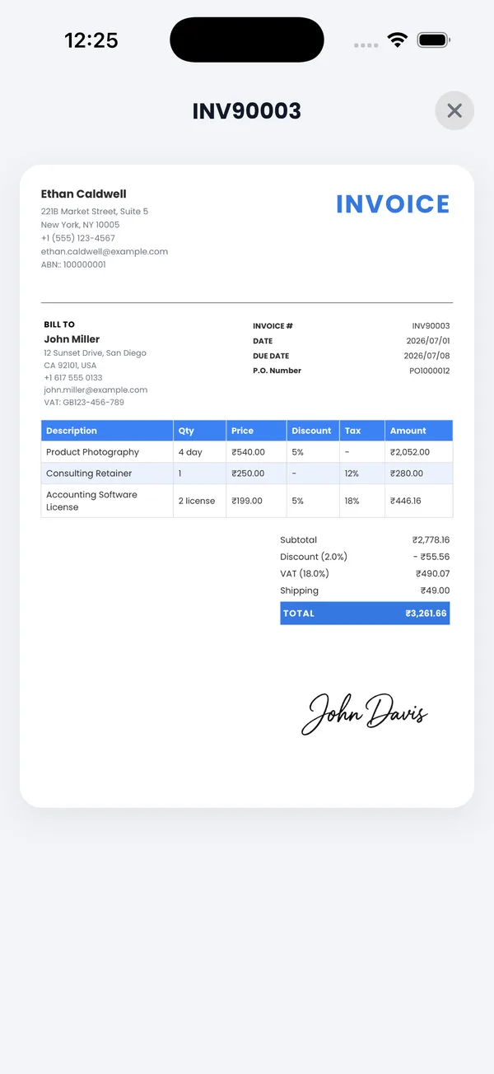The width and height of the screenshot is (494, 1074).
Task: Tap quantity 4 day
Action: tap(190, 452)
